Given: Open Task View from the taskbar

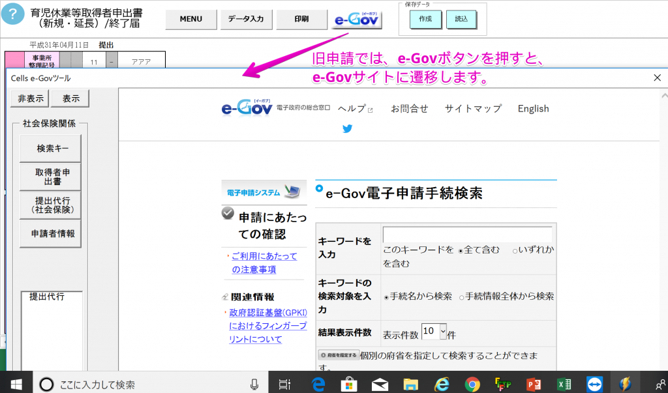Looking at the screenshot, I should coord(284,385).
